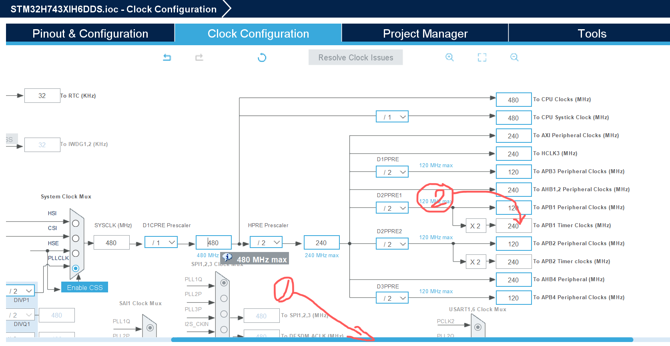The height and width of the screenshot is (346, 670).
Task: Click the APB4 Peripheral Clocks 120 field
Action: coord(514,298)
